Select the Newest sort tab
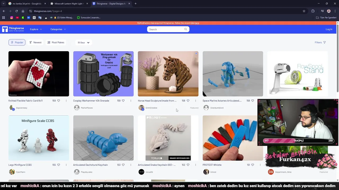The height and width of the screenshot is (190, 339). 35,42
